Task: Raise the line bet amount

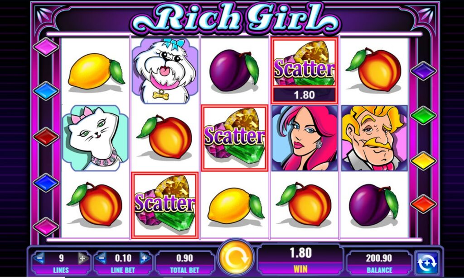Action: click(145, 259)
